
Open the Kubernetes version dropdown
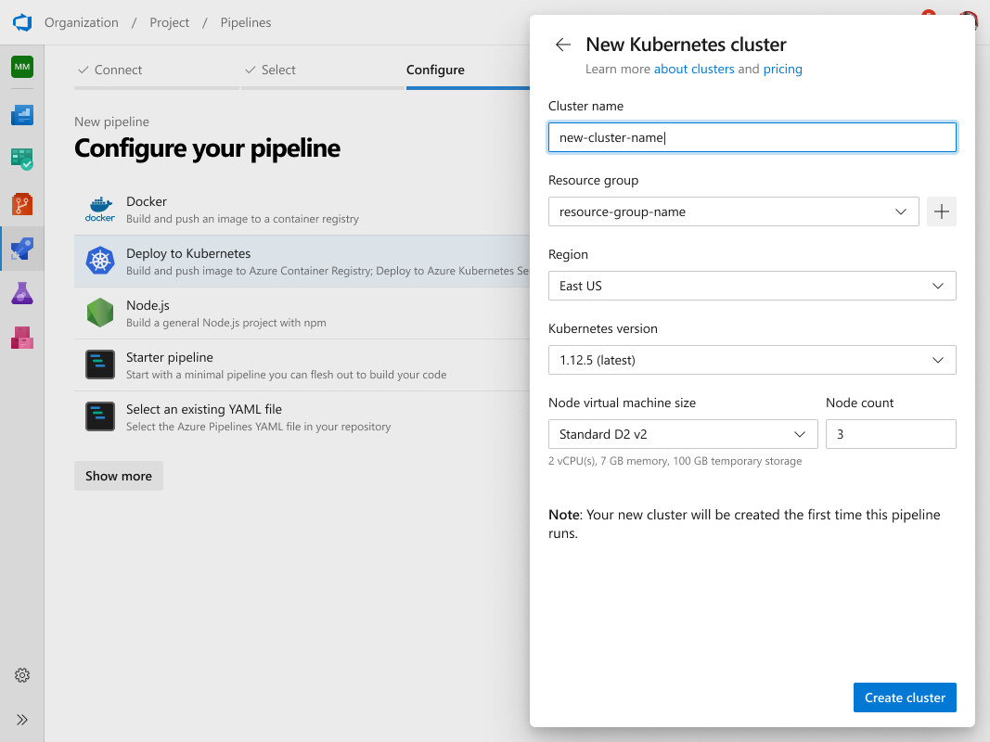[752, 360]
